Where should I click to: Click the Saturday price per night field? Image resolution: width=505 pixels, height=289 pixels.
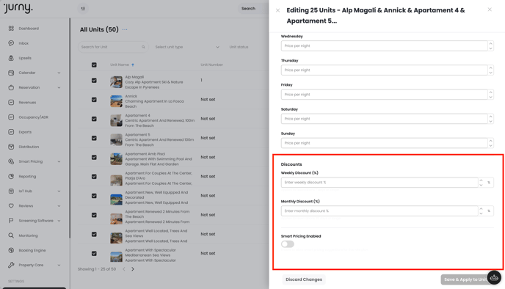(384, 119)
